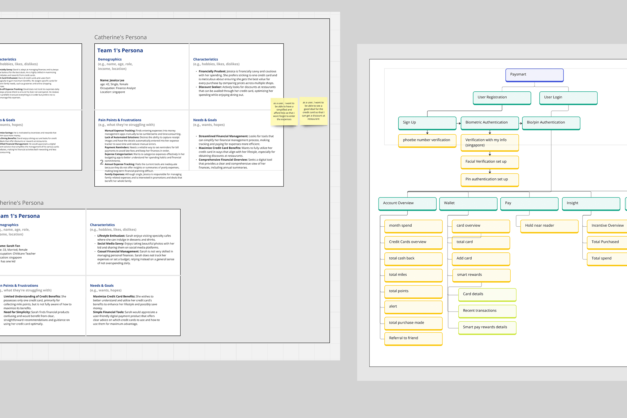Click the User Registration box
Image resolution: width=627 pixels, height=418 pixels.
(x=502, y=98)
